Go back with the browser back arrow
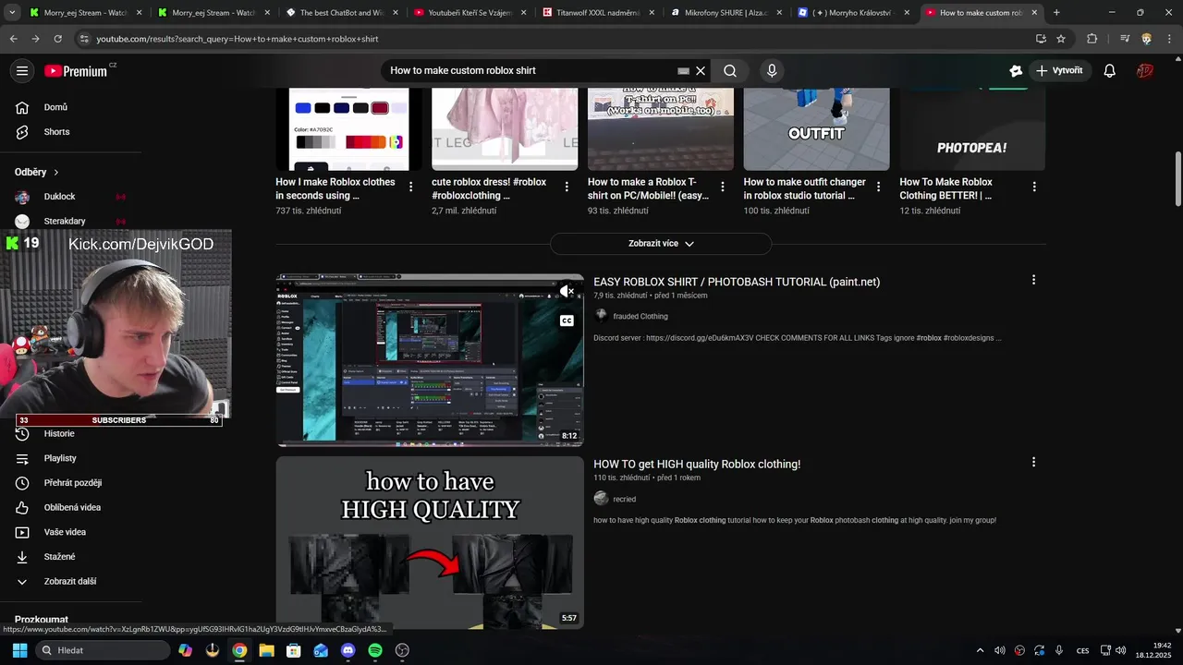The width and height of the screenshot is (1183, 665). (x=13, y=39)
